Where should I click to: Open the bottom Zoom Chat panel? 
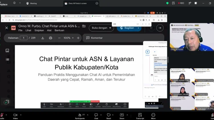96,116
